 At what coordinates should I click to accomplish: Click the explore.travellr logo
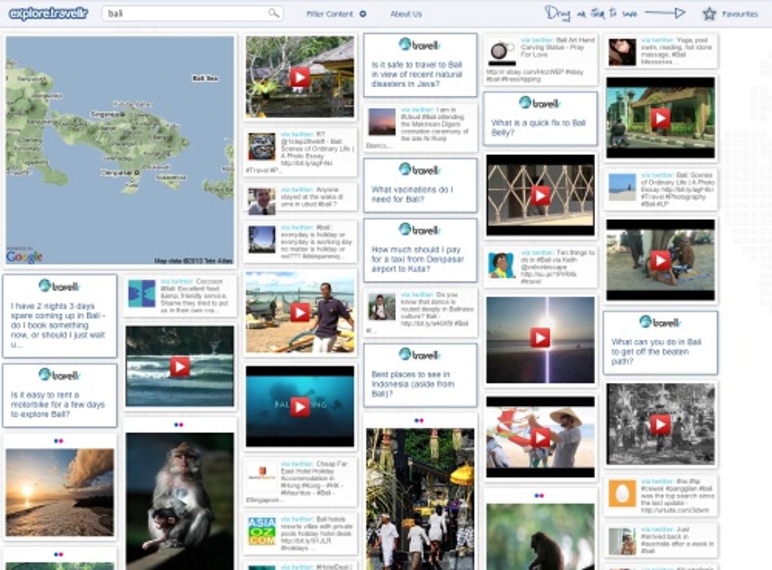coord(46,12)
